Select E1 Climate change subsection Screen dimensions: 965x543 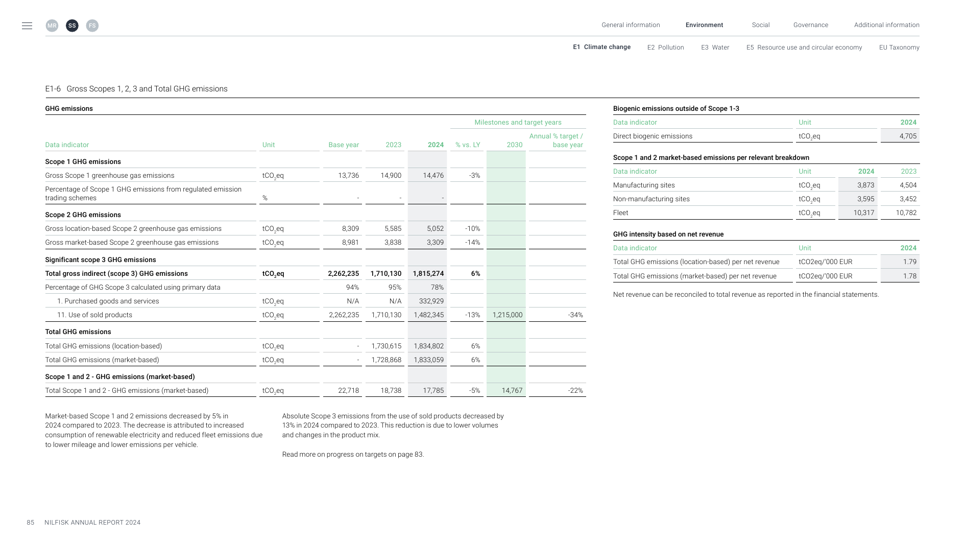click(x=601, y=47)
